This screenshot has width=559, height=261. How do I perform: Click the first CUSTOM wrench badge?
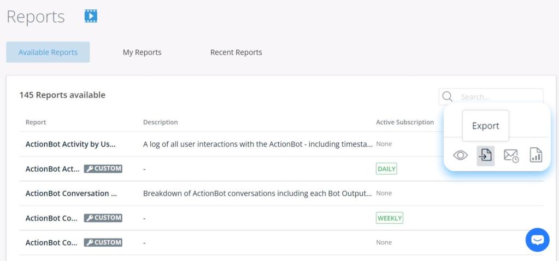(x=103, y=169)
